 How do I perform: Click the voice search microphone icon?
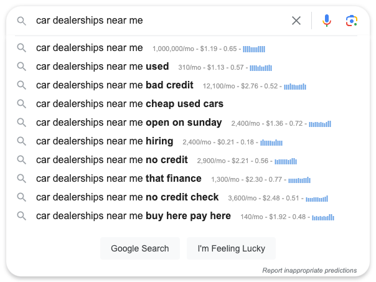coord(327,21)
